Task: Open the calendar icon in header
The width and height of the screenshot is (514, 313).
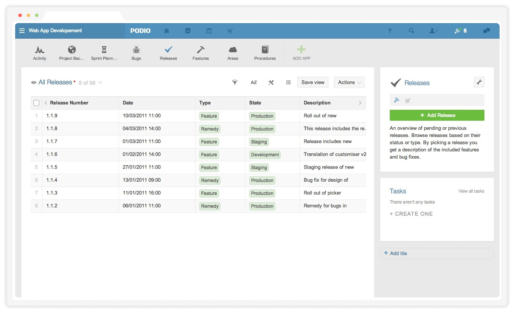Action: pyautogui.click(x=209, y=31)
